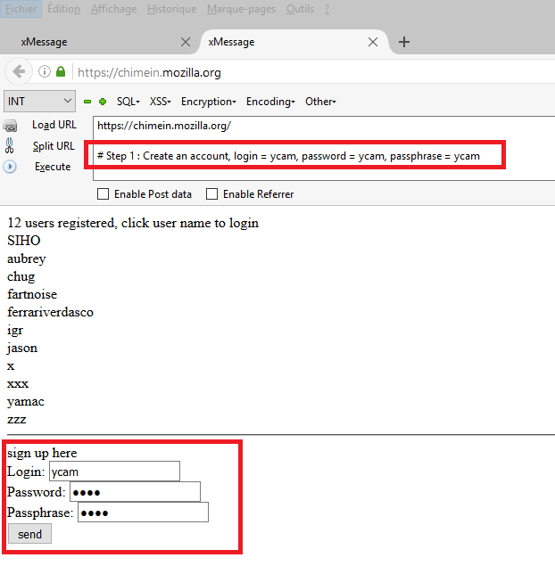Click user name chug
555x566 pixels.
click(x=21, y=277)
